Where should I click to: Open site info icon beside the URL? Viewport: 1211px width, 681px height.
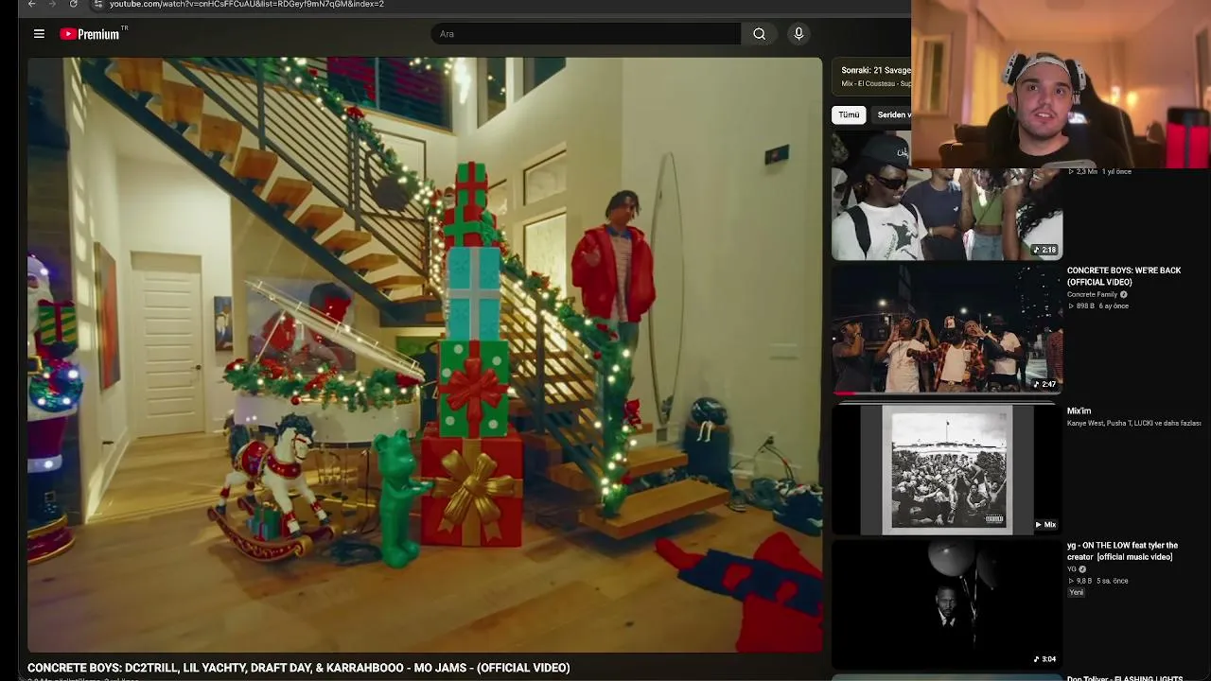97,4
